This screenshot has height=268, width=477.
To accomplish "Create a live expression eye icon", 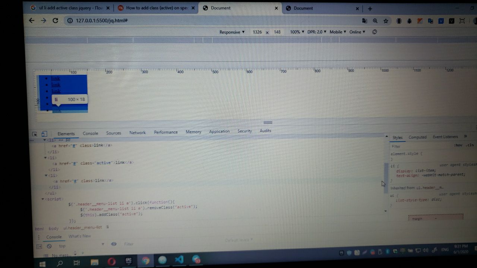I will tap(114, 244).
